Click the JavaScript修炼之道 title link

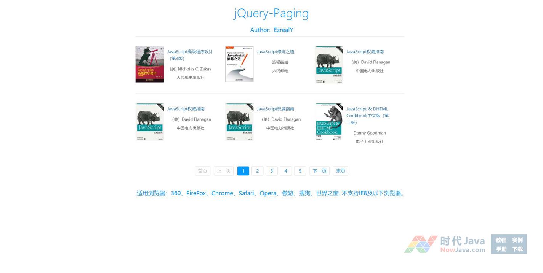click(275, 52)
